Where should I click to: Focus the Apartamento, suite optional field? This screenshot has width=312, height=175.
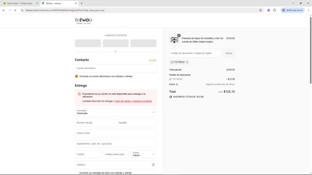(116, 144)
